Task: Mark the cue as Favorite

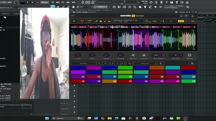Action: click(144, 55)
